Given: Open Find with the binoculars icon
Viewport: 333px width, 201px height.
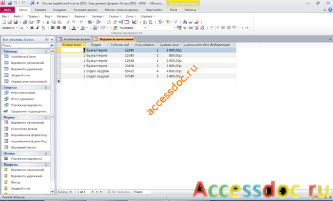Looking at the screenshot, I should [x=185, y=22].
